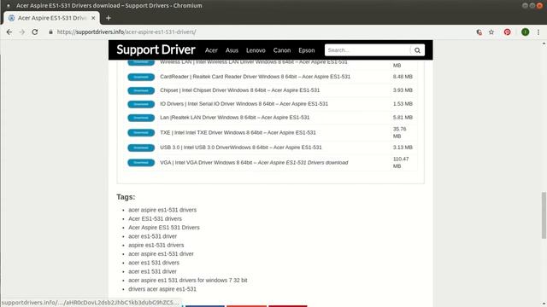
Task: Click the Tags: heading
Action: tap(126, 197)
